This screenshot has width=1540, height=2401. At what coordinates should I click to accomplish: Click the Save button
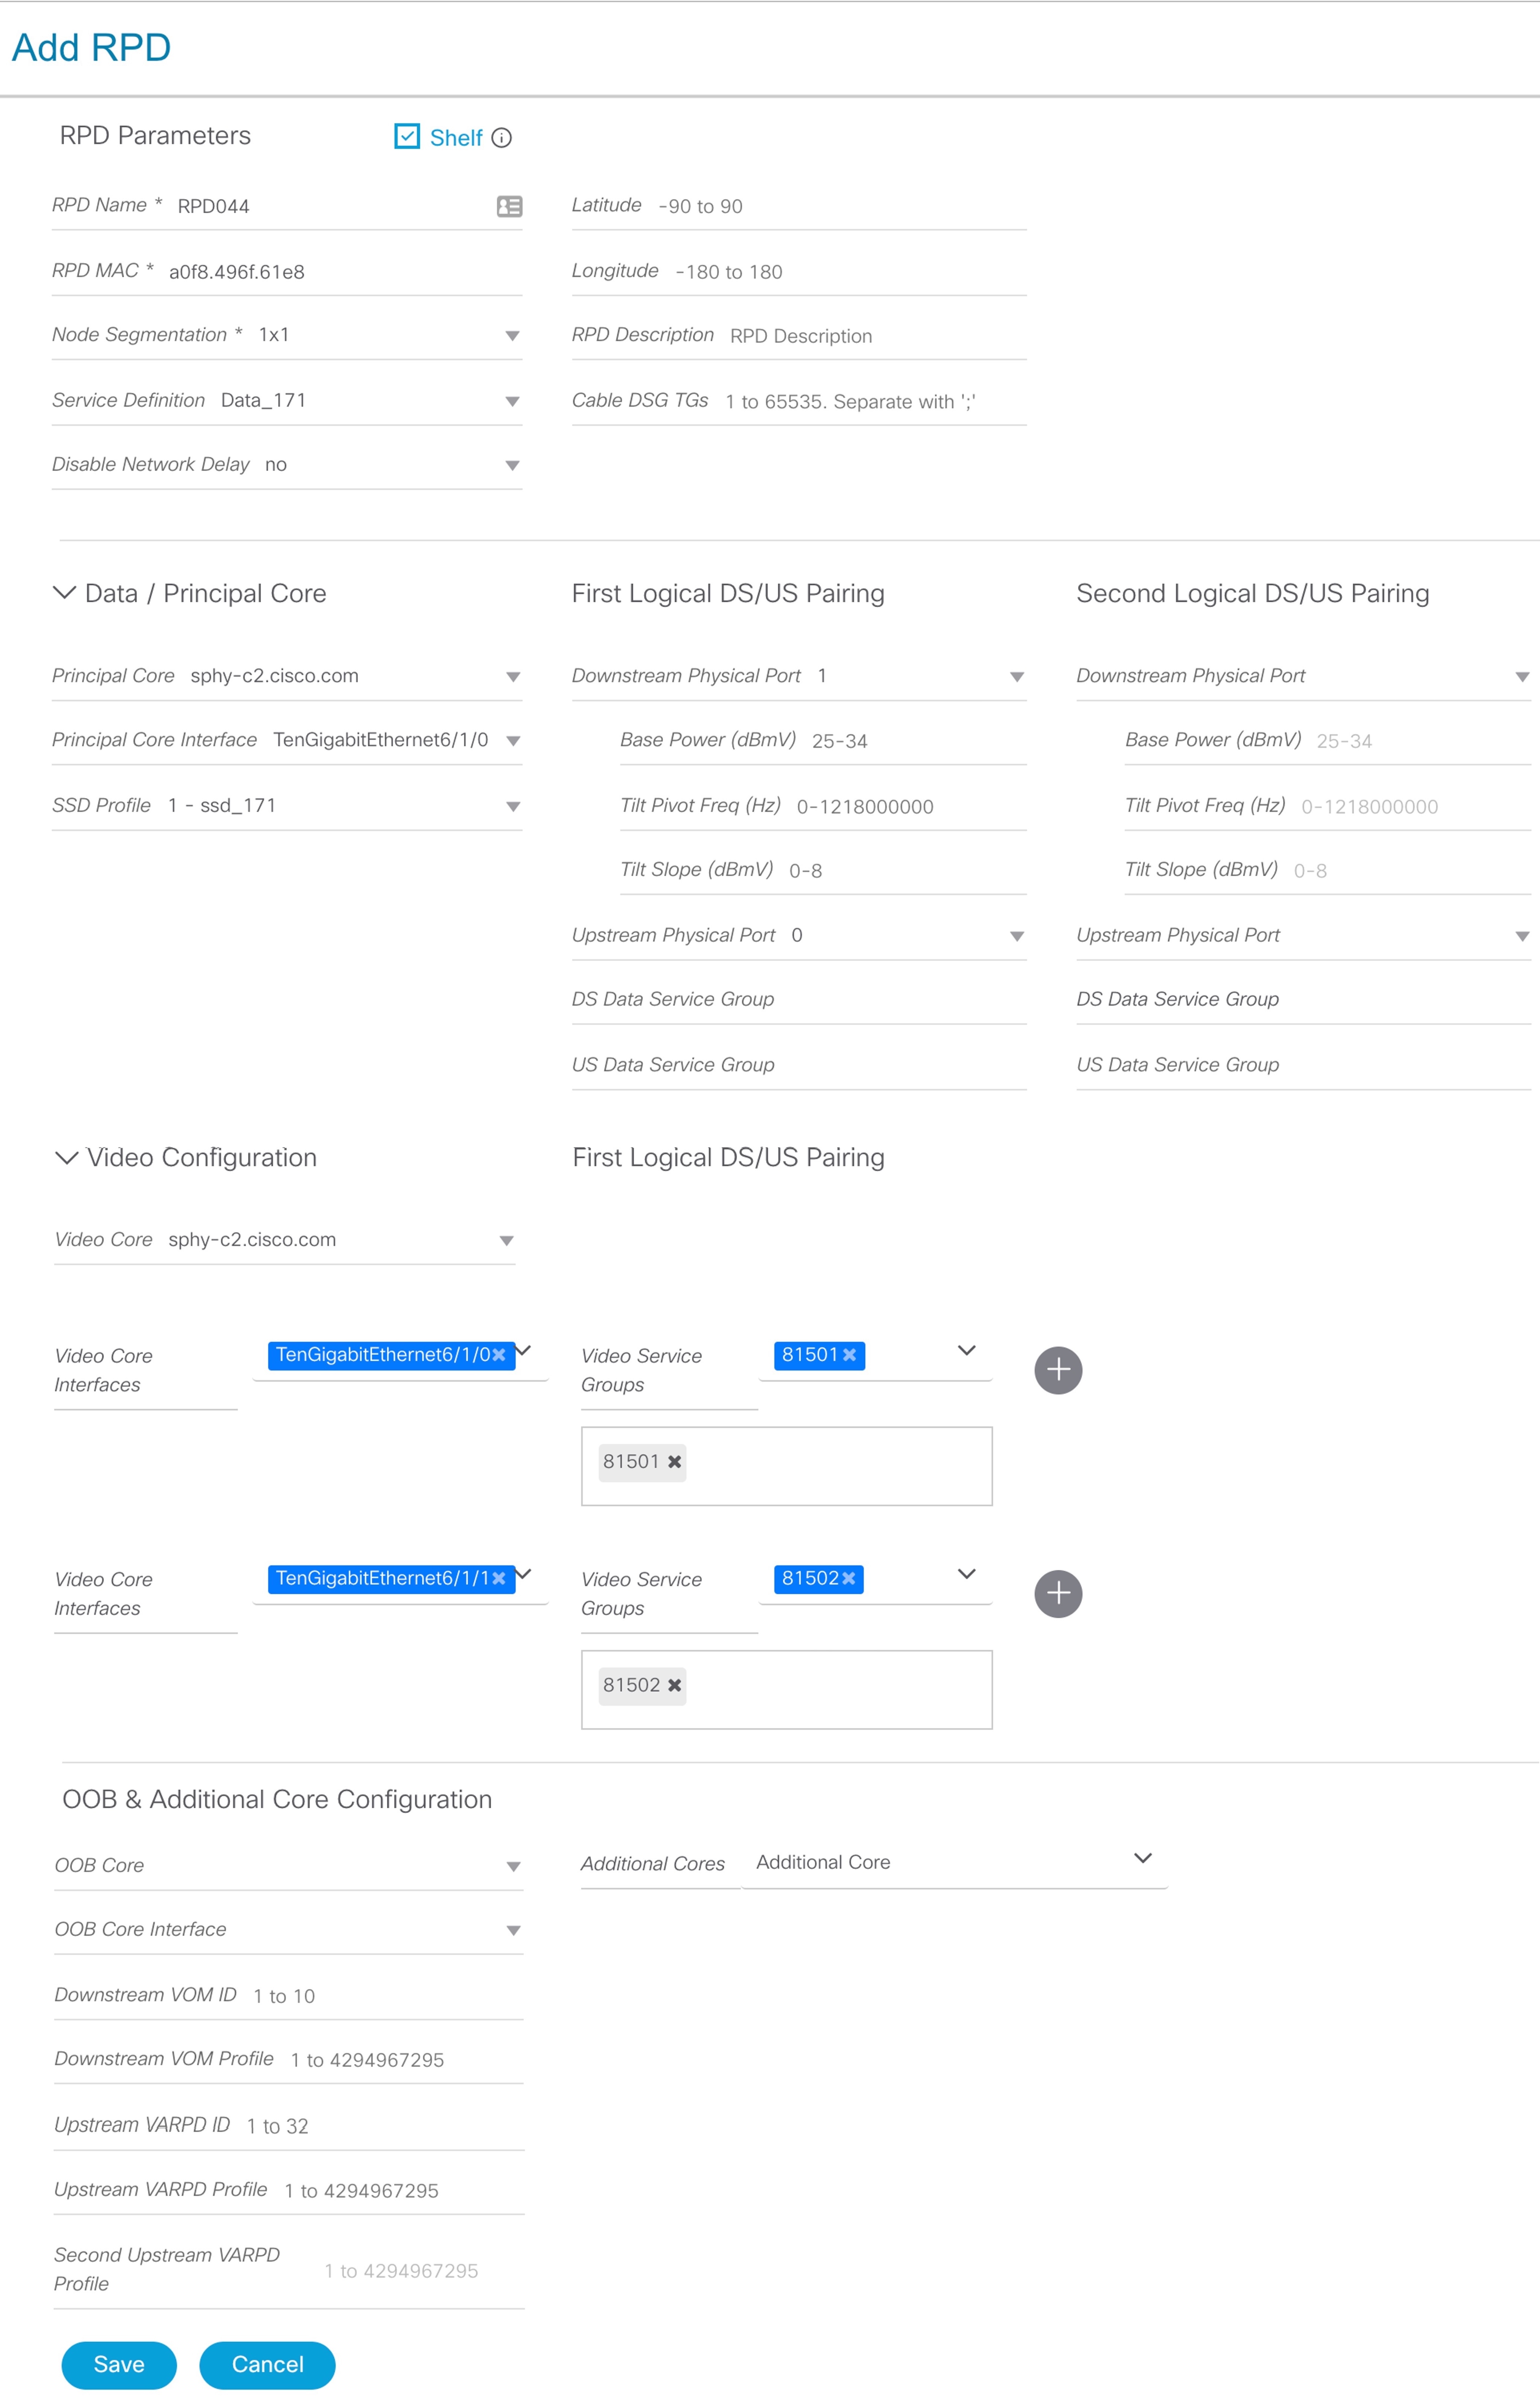click(119, 2365)
